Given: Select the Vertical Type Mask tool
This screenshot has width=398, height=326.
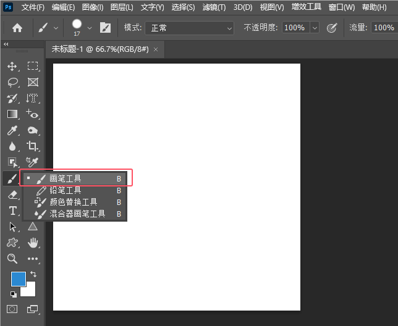Looking at the screenshot, I should click(33, 98).
